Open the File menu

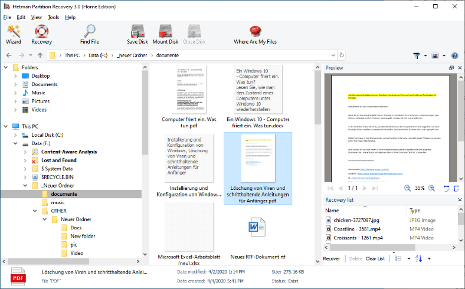[7, 17]
